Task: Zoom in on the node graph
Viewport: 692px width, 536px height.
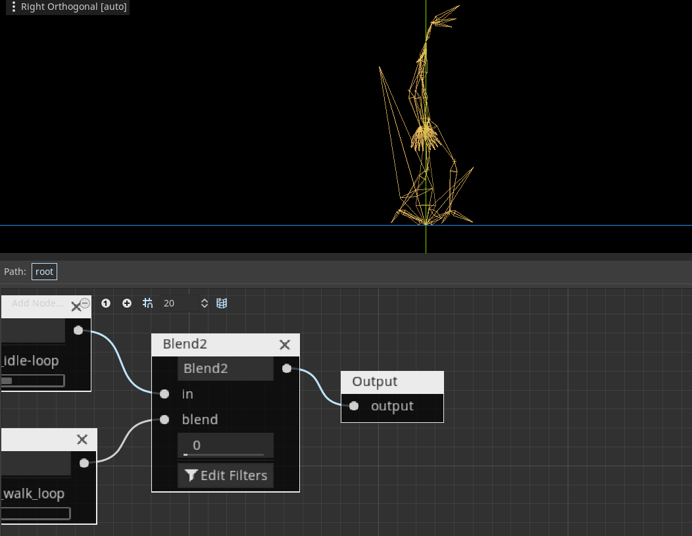Action: (x=126, y=303)
